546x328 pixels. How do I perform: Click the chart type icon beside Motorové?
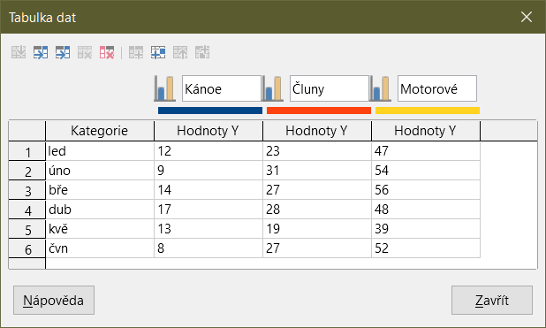(380, 88)
